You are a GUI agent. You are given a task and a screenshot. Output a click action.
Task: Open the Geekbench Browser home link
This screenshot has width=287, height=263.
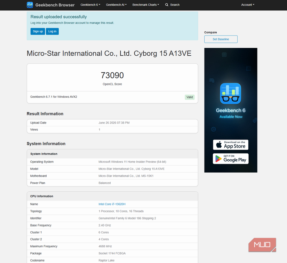(55, 5)
